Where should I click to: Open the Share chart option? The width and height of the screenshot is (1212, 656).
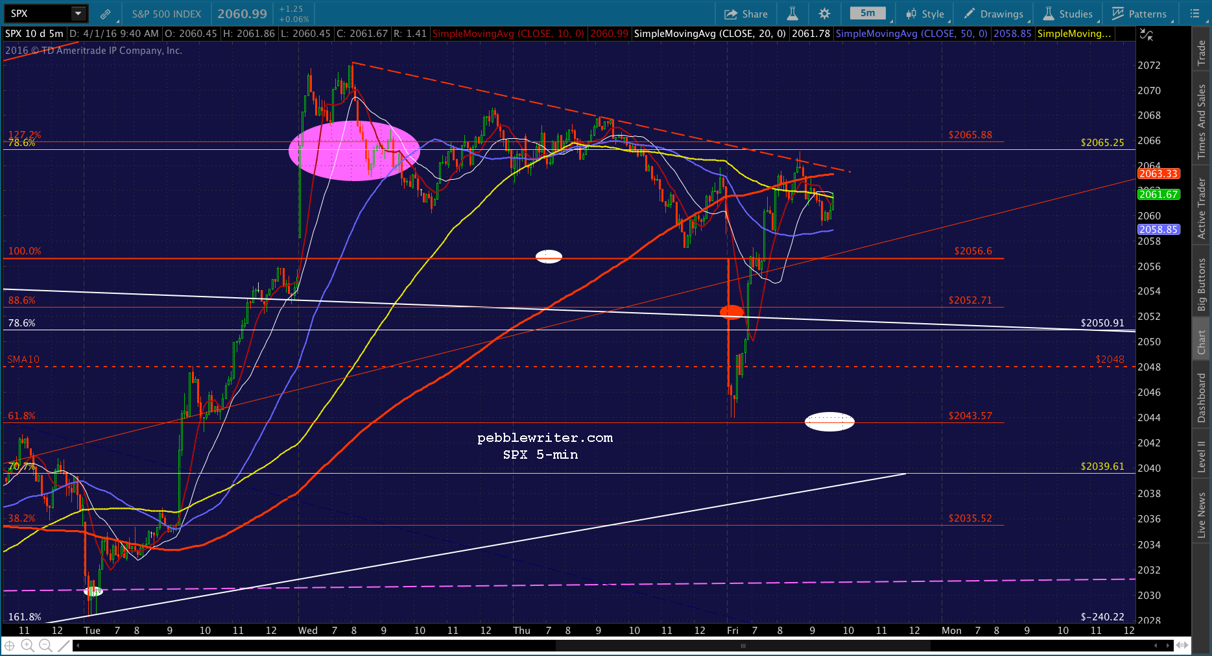click(746, 14)
